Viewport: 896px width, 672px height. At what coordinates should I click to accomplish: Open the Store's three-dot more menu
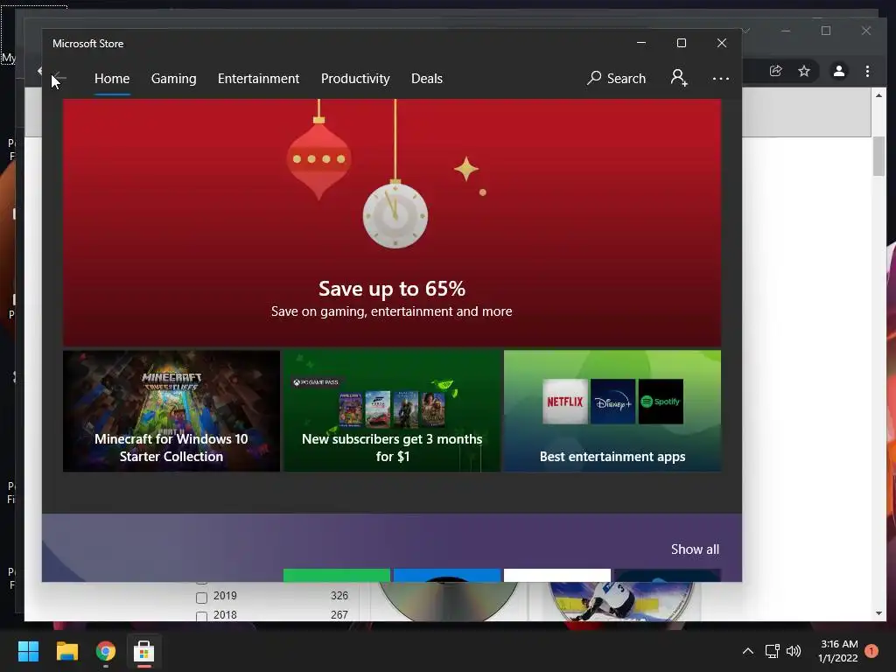pos(721,78)
